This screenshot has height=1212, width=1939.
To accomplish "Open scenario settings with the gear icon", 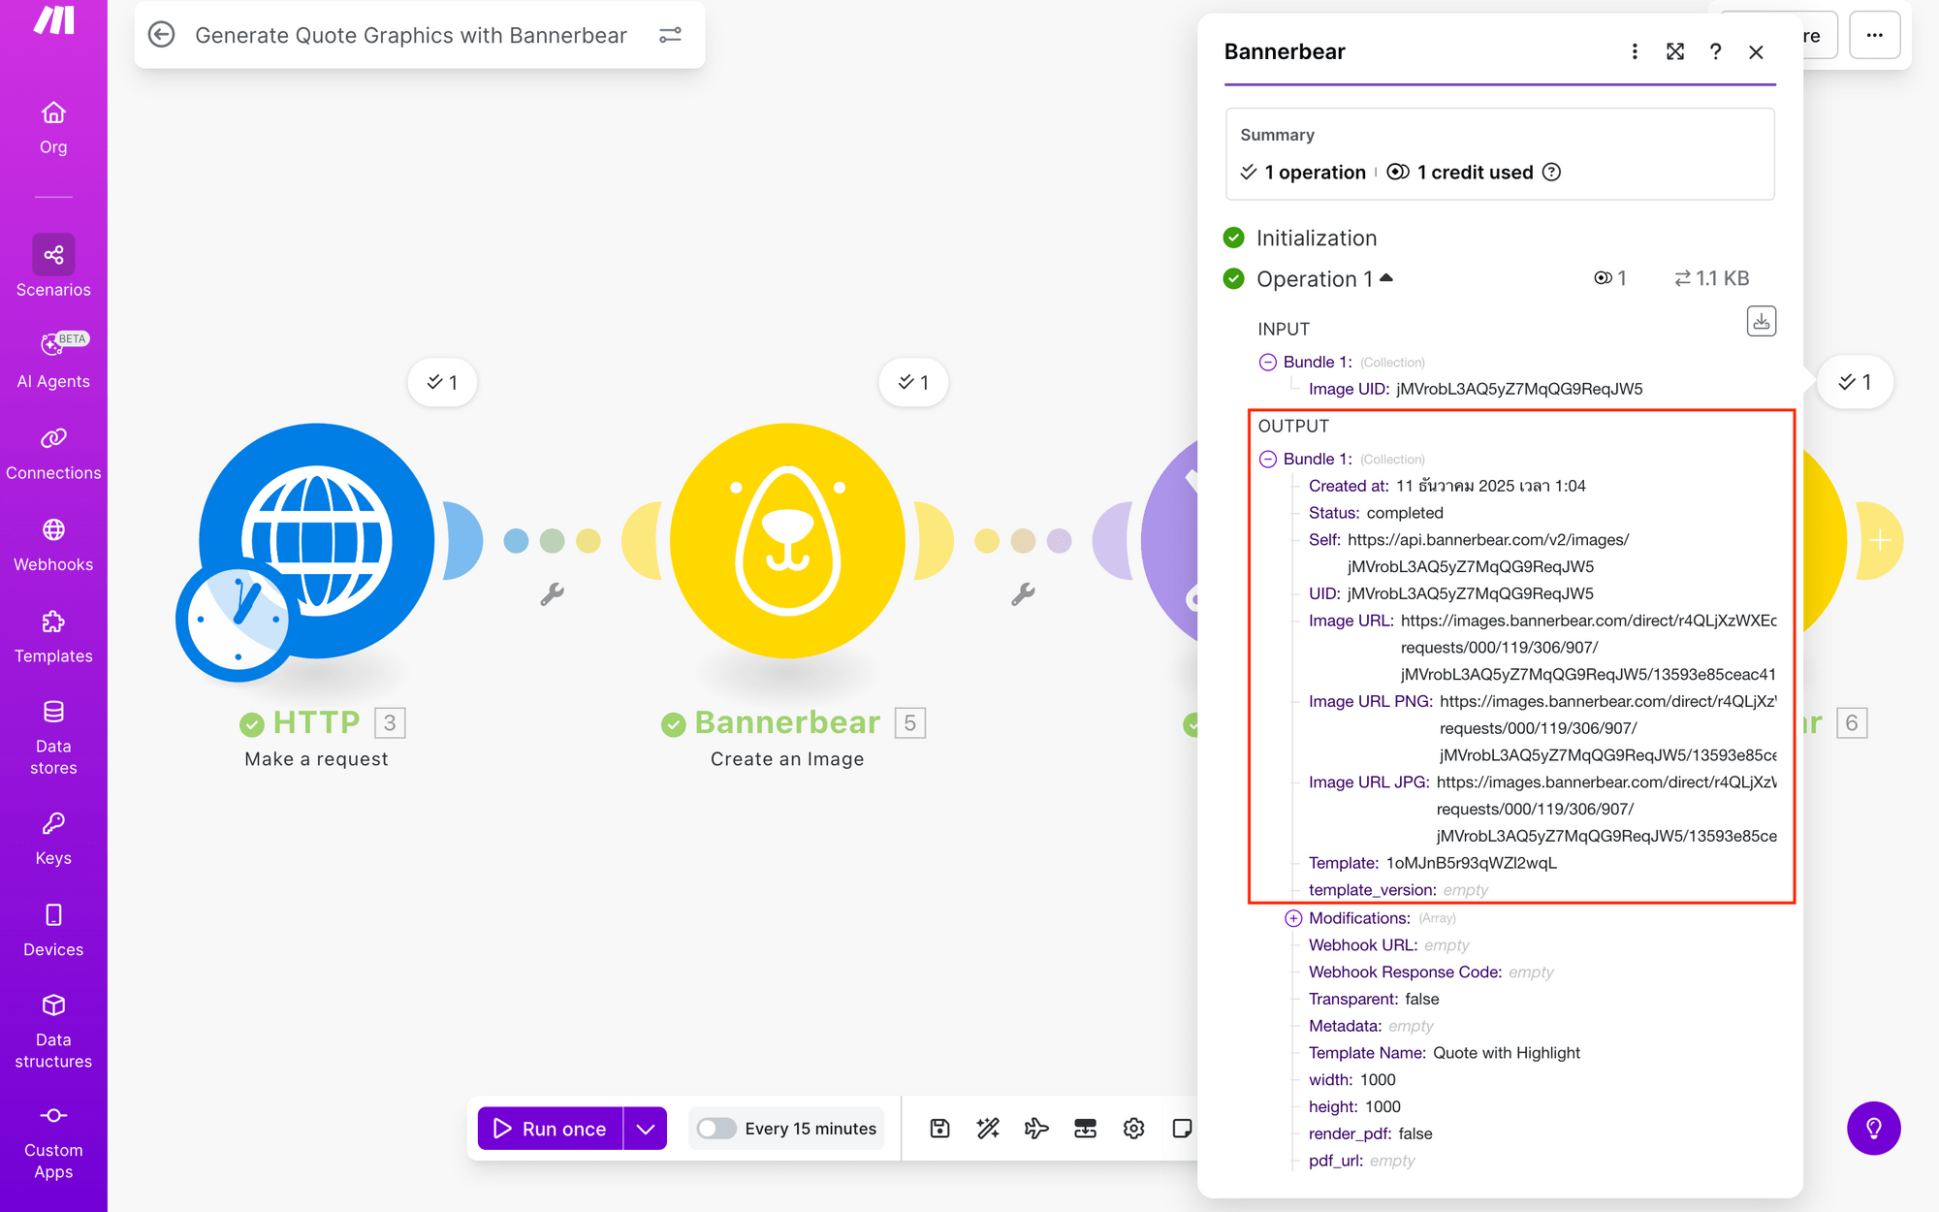I will pyautogui.click(x=1133, y=1128).
